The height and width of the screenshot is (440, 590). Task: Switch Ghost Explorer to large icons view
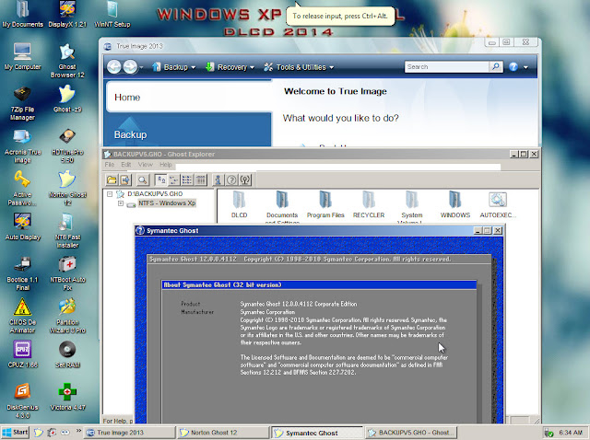(161, 180)
